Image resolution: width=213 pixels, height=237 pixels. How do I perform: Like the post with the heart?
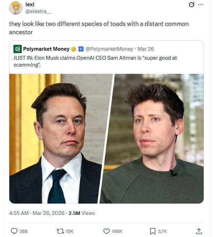(x=107, y=231)
